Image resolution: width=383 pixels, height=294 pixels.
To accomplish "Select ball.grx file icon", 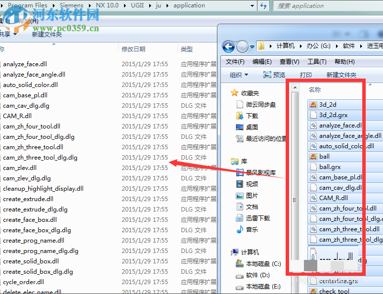I will [x=313, y=167].
